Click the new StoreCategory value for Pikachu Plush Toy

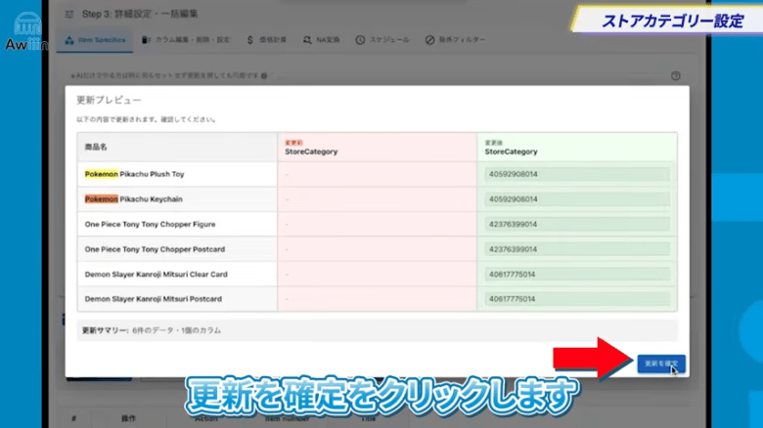tap(576, 174)
